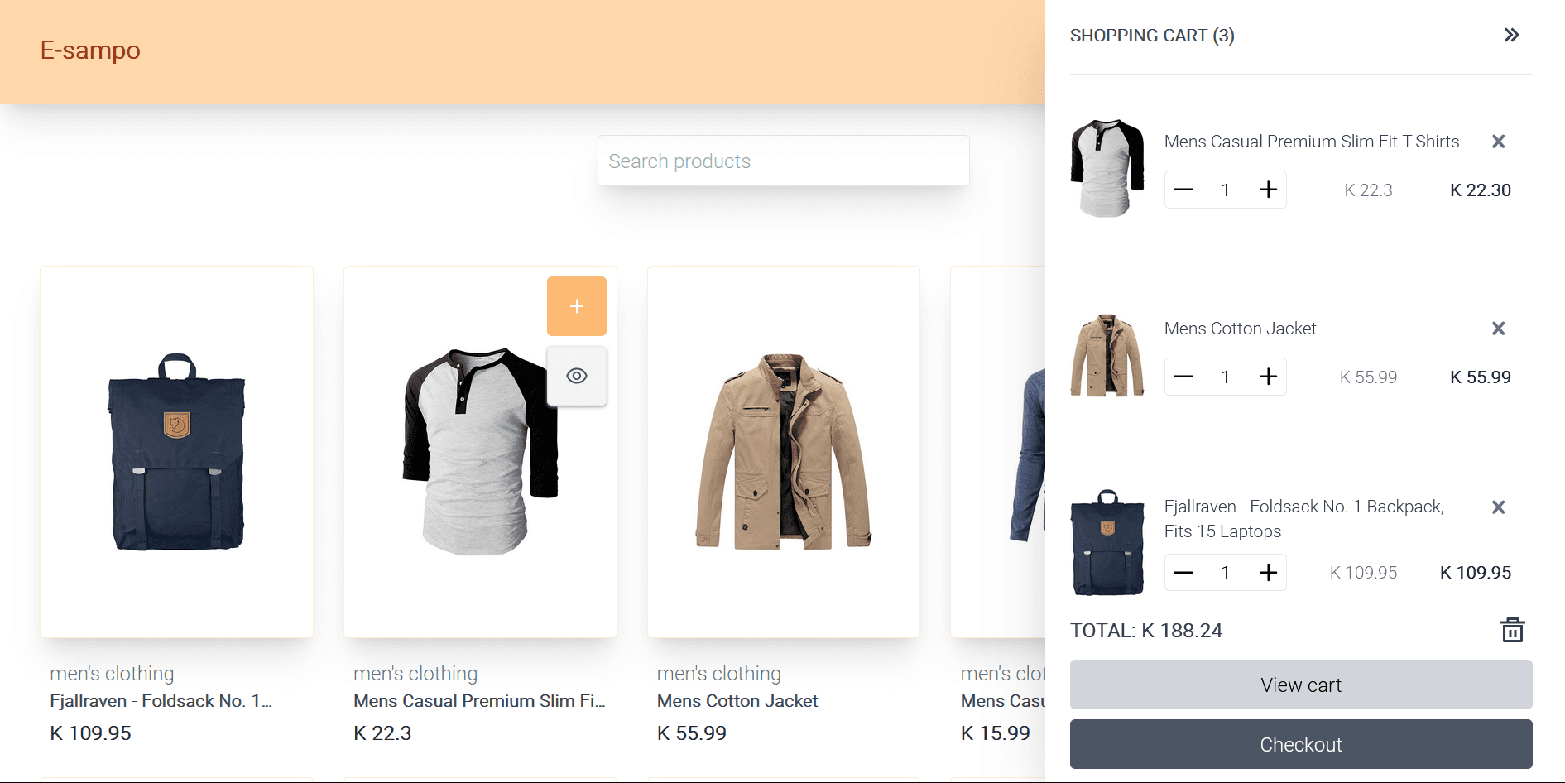Select the jacket thumbnail in the cart
Viewport: 1565px width, 783px height.
click(1107, 355)
